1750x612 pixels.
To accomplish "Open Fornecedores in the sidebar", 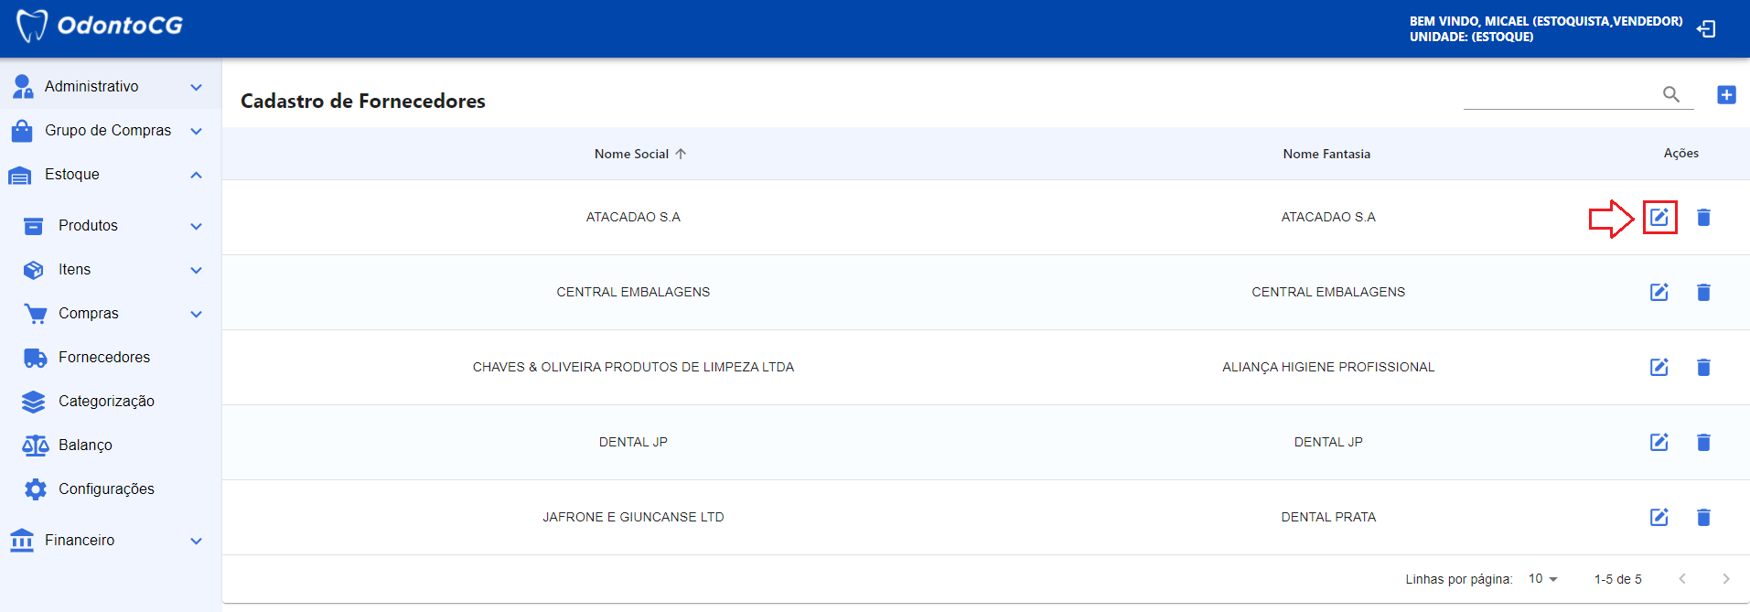I will (x=103, y=358).
